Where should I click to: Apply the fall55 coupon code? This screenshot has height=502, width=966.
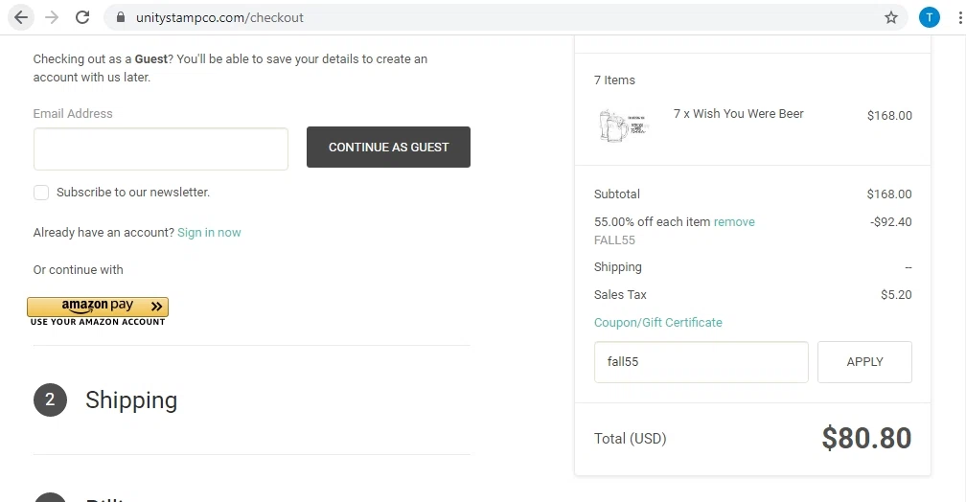(x=864, y=362)
